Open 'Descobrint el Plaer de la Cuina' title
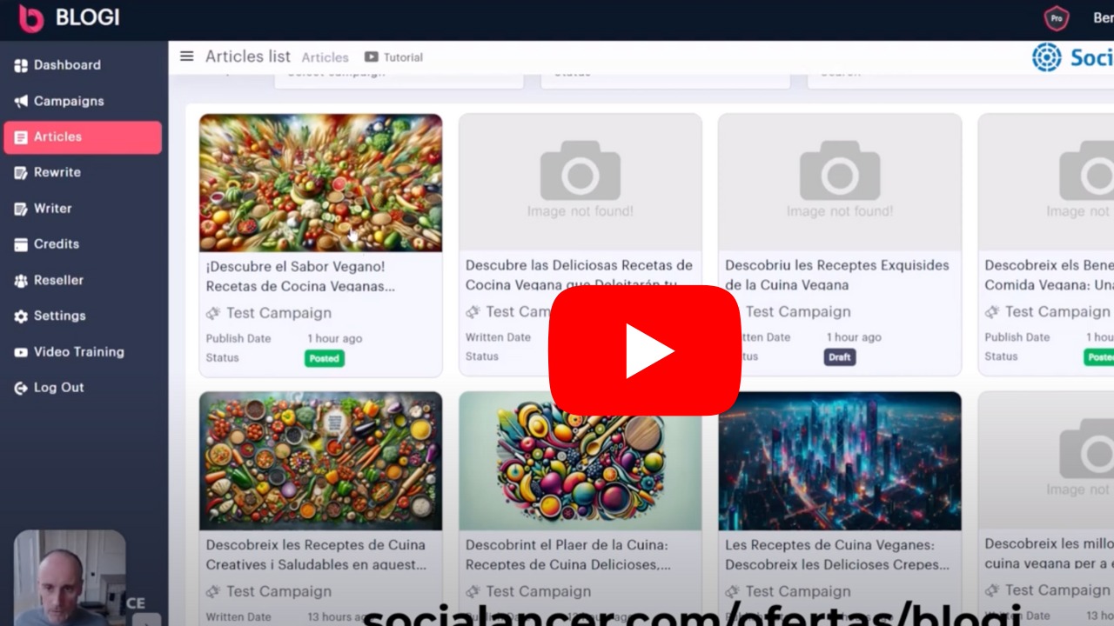The width and height of the screenshot is (1114, 626). (x=567, y=555)
